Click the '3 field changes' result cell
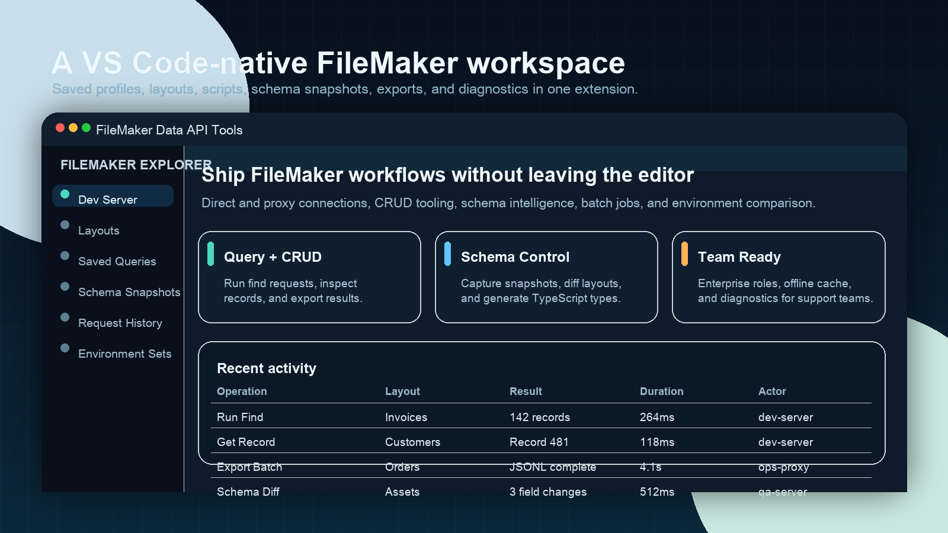The width and height of the screenshot is (948, 533). [x=548, y=492]
